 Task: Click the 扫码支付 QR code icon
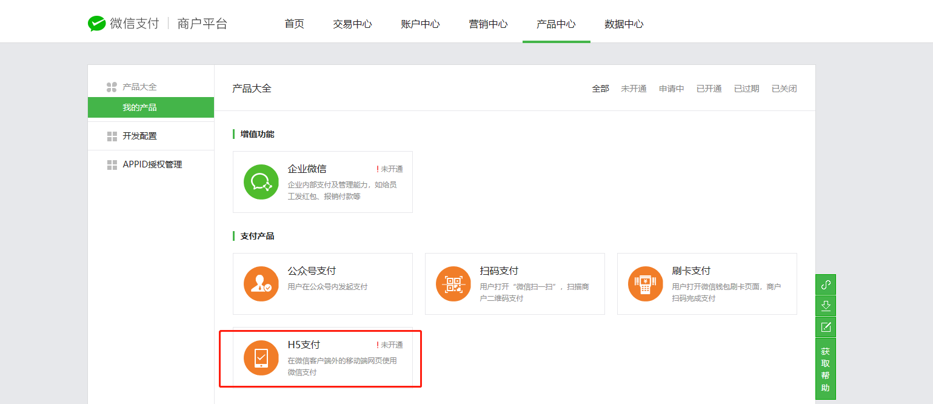click(453, 283)
